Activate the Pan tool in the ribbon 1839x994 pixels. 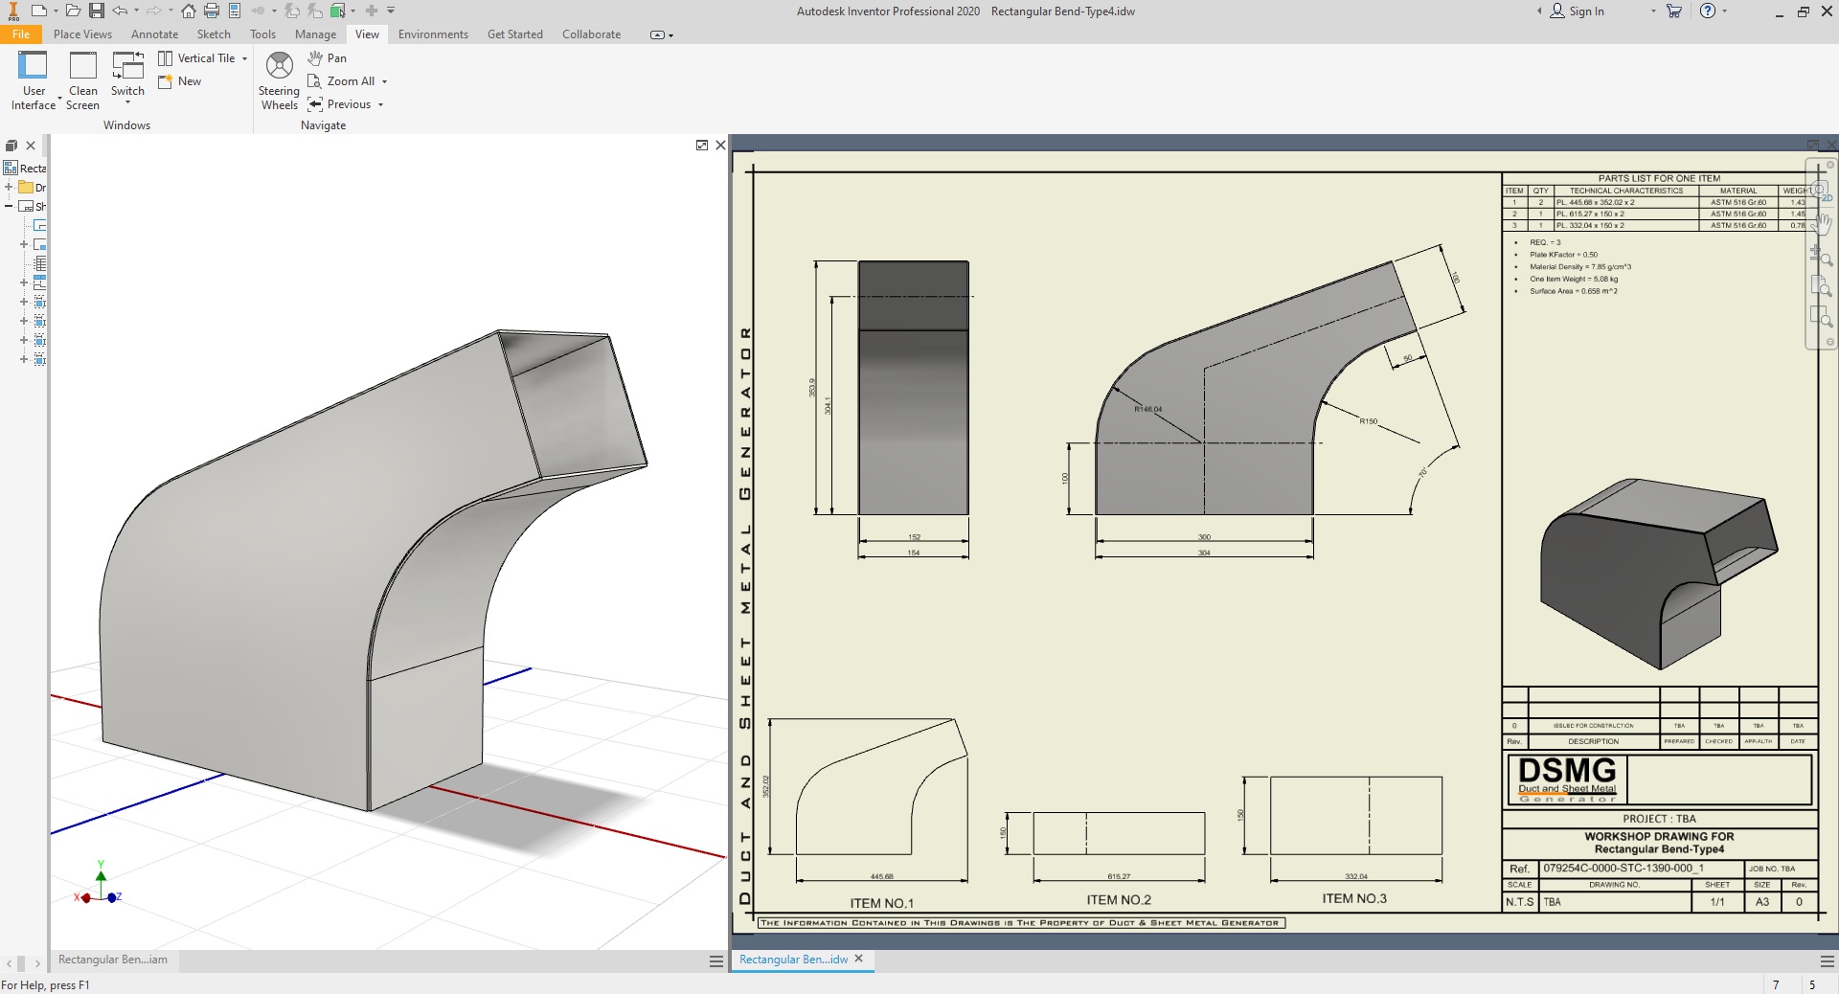pyautogui.click(x=328, y=58)
